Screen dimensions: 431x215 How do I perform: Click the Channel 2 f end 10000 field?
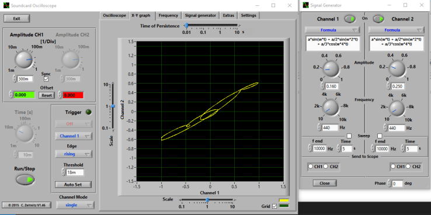point(382,149)
